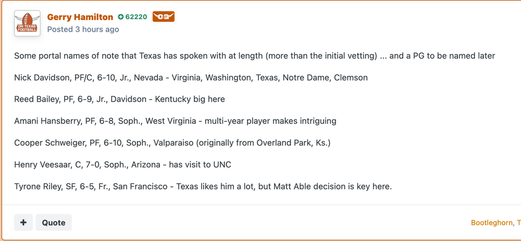Click the green plus reputation icon
Image resolution: width=521 pixels, height=241 pixels.
(x=121, y=17)
